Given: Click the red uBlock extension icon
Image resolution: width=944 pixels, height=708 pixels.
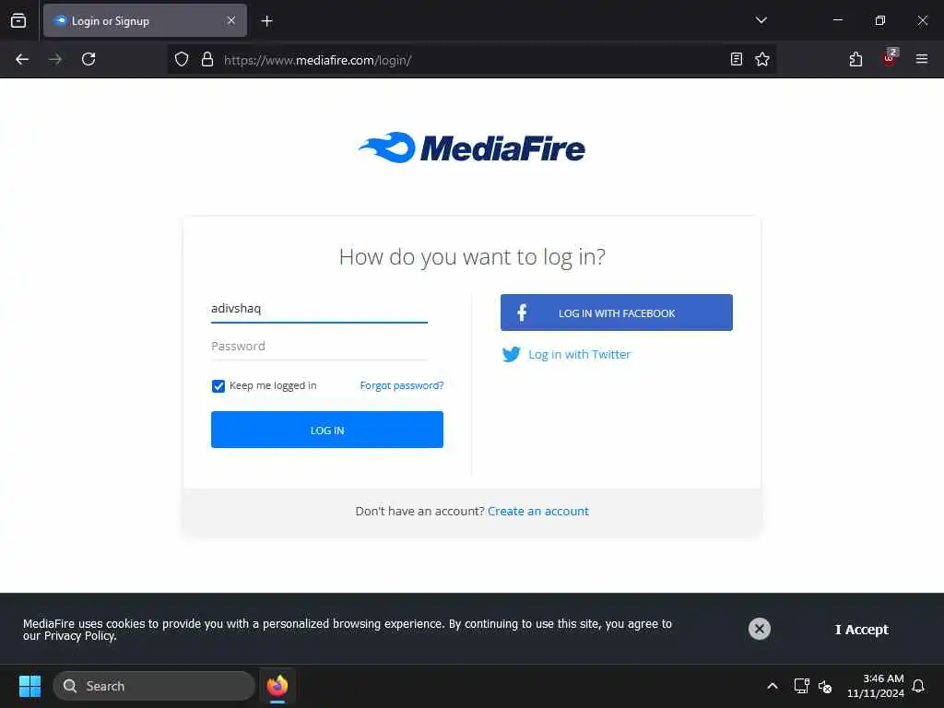Looking at the screenshot, I should [x=890, y=58].
